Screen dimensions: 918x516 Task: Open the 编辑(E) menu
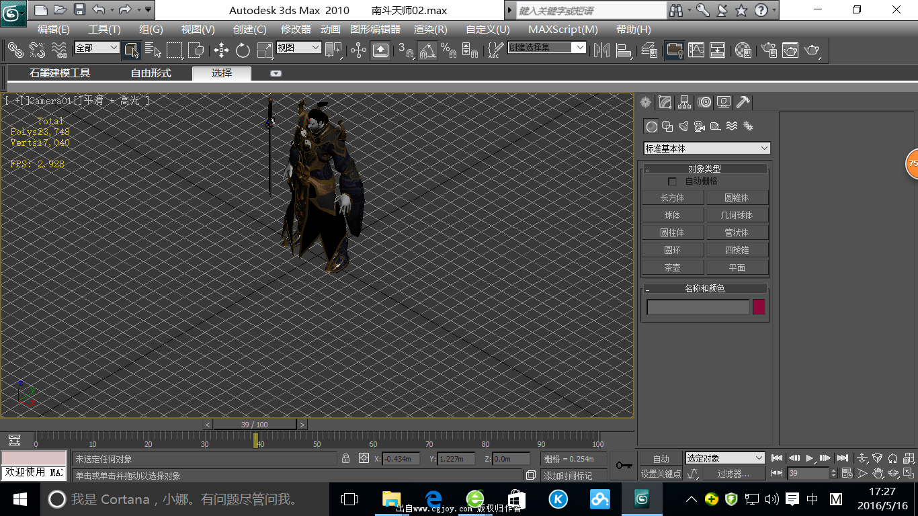[x=54, y=29]
